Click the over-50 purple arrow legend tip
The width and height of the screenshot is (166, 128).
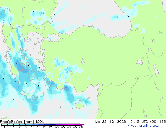tap(83, 125)
